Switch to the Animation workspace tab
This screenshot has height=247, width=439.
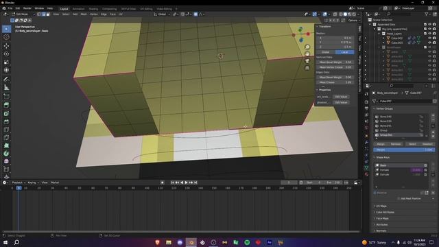[x=78, y=9]
